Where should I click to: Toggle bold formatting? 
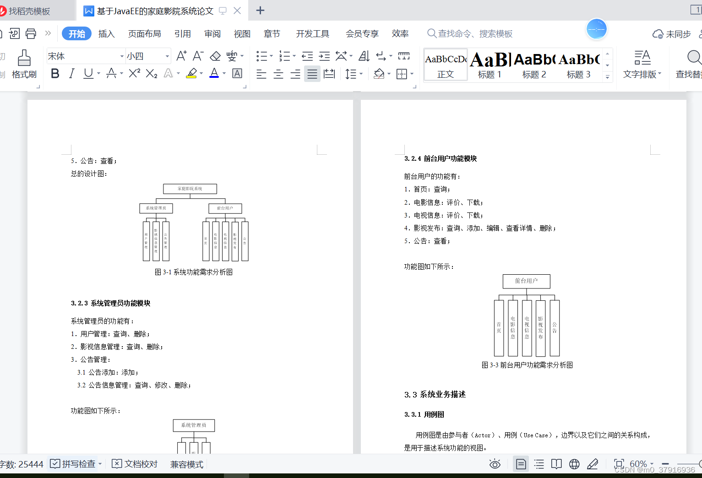[x=54, y=73]
